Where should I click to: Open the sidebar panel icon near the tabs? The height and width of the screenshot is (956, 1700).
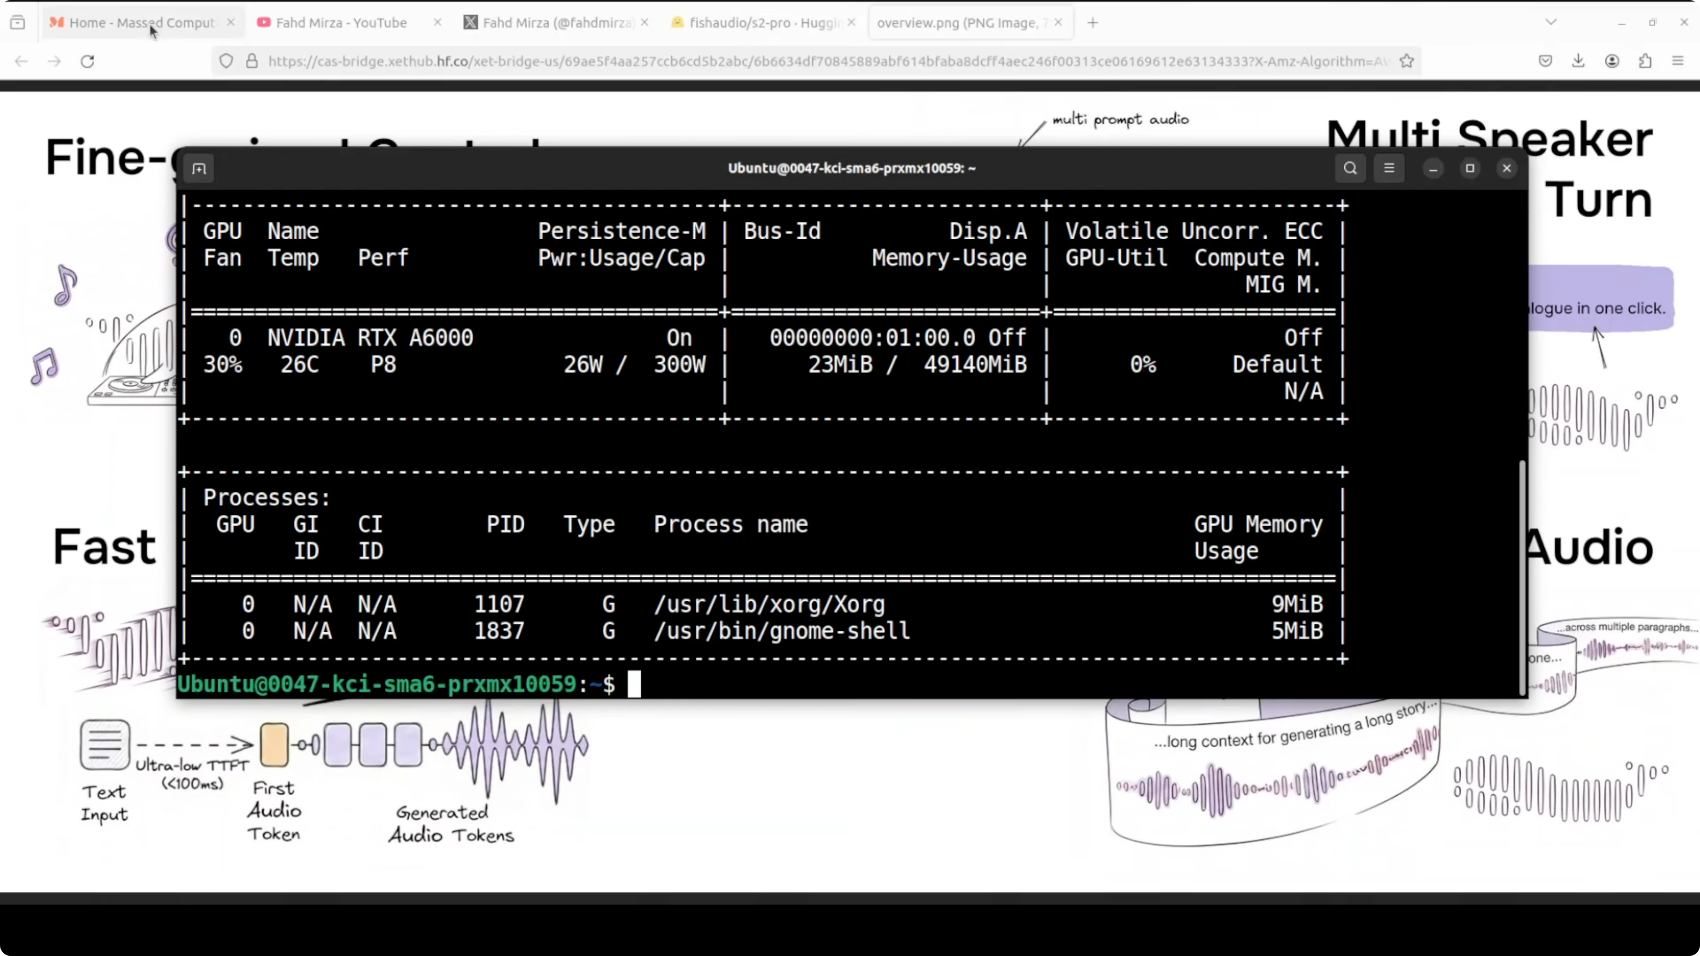pos(18,22)
